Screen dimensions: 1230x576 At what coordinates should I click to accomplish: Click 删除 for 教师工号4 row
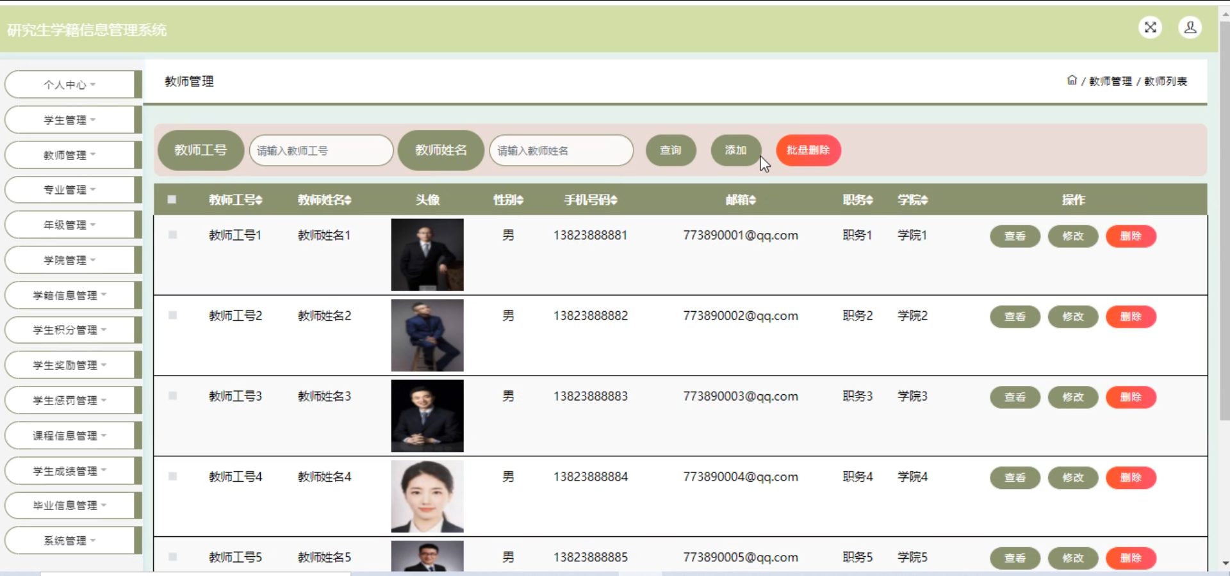coord(1131,477)
